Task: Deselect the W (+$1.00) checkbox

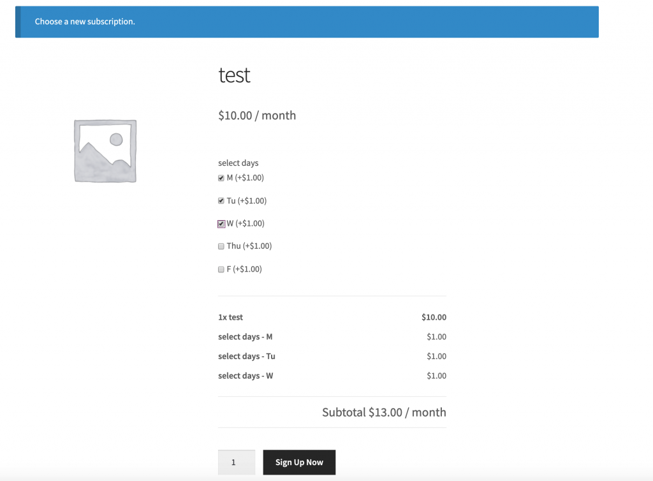Action: pyautogui.click(x=221, y=224)
